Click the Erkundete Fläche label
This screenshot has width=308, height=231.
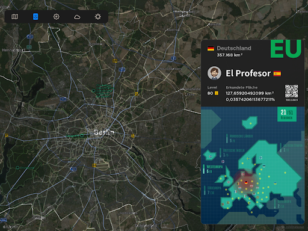pyautogui.click(x=242, y=87)
